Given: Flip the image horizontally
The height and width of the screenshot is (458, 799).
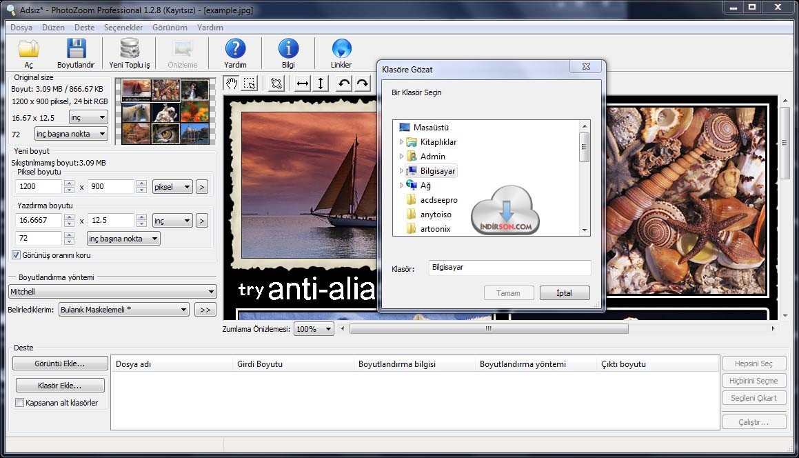Looking at the screenshot, I should click(x=303, y=83).
